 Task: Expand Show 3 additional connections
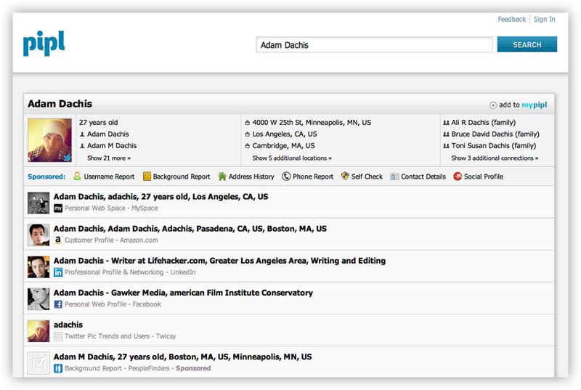click(x=495, y=158)
